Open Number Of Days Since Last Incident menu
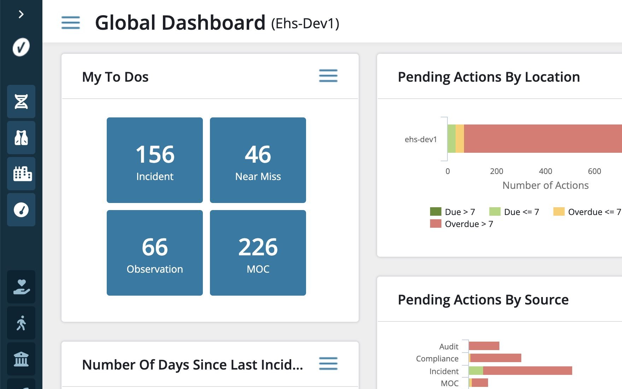The width and height of the screenshot is (622, 389). tap(328, 364)
